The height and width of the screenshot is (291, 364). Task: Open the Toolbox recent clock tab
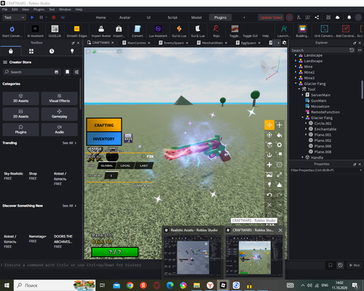(x=52, y=51)
